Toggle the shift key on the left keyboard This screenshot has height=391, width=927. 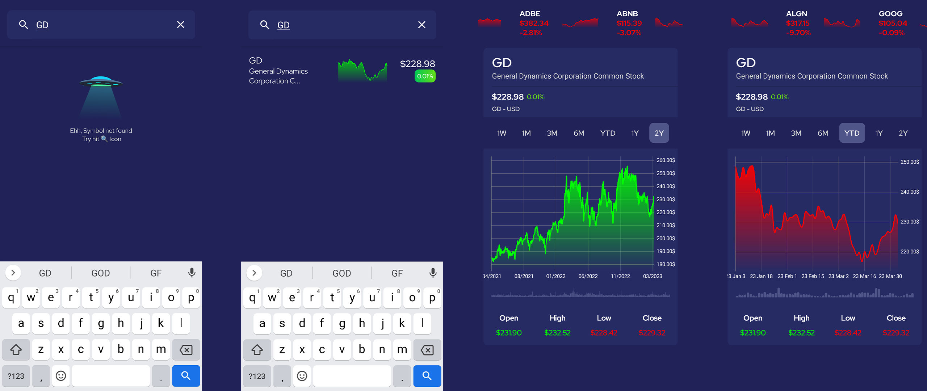pyautogui.click(x=16, y=350)
